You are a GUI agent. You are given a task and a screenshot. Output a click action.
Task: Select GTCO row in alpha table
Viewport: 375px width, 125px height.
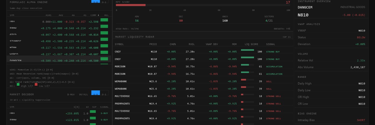point(59,34)
